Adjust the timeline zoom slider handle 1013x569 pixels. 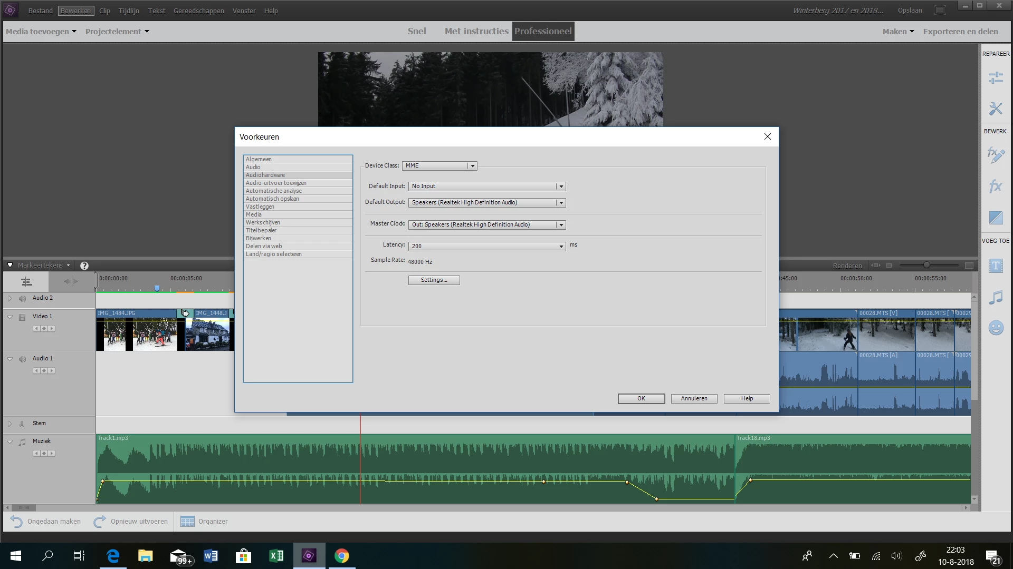926,265
